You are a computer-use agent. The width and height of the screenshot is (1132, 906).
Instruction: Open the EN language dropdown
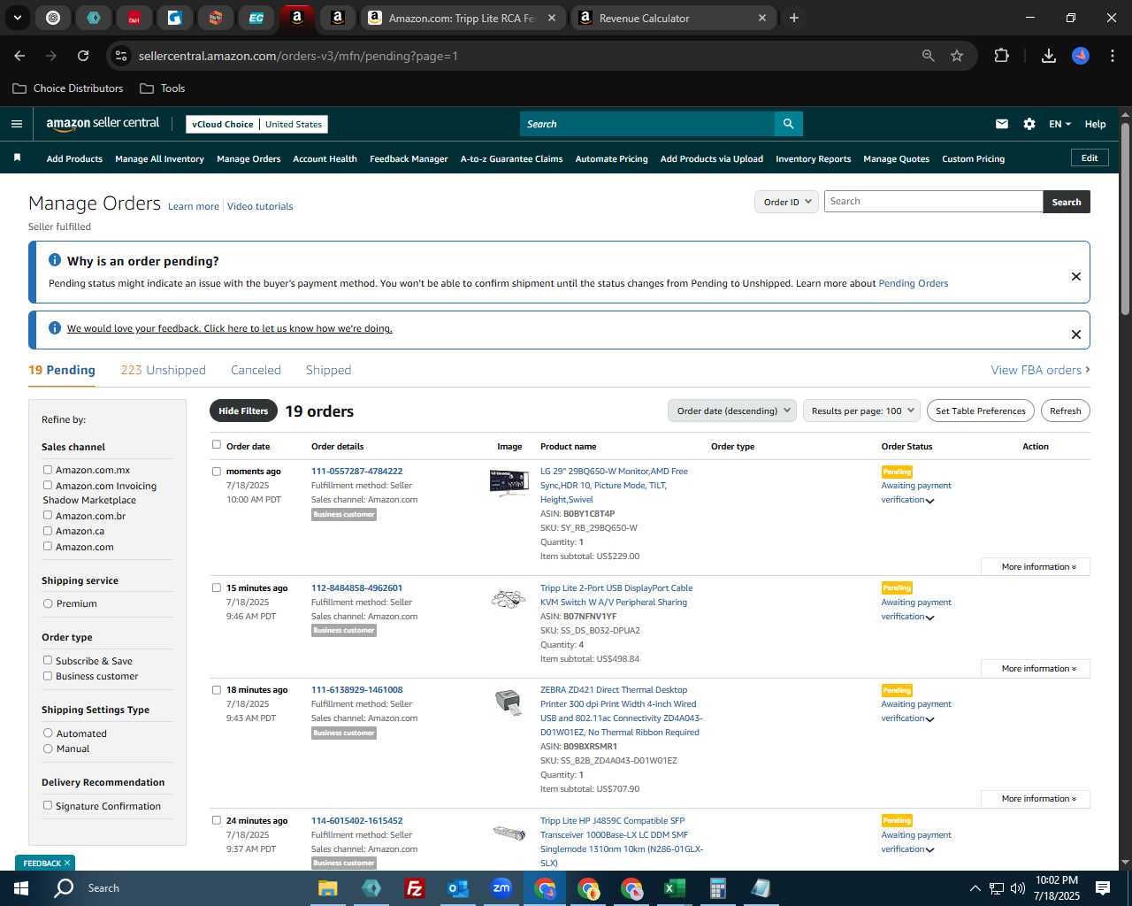tap(1059, 124)
